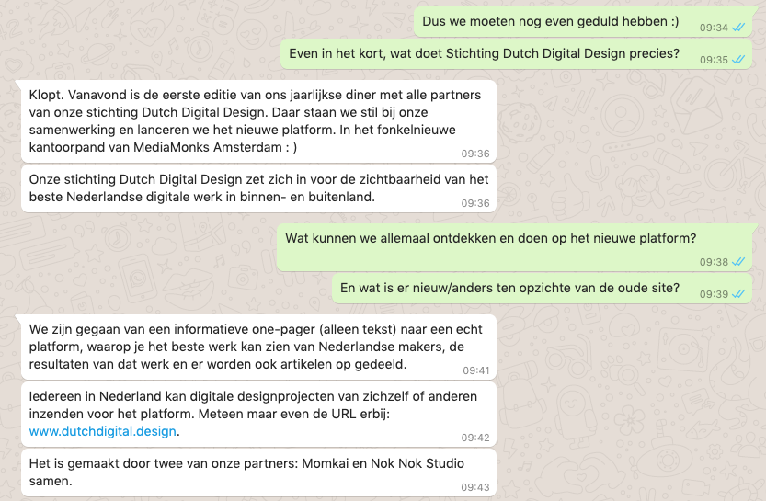The height and width of the screenshot is (501, 766).
Task: Select the 'En wat is er nieuw/anders' message
Action: coord(509,288)
